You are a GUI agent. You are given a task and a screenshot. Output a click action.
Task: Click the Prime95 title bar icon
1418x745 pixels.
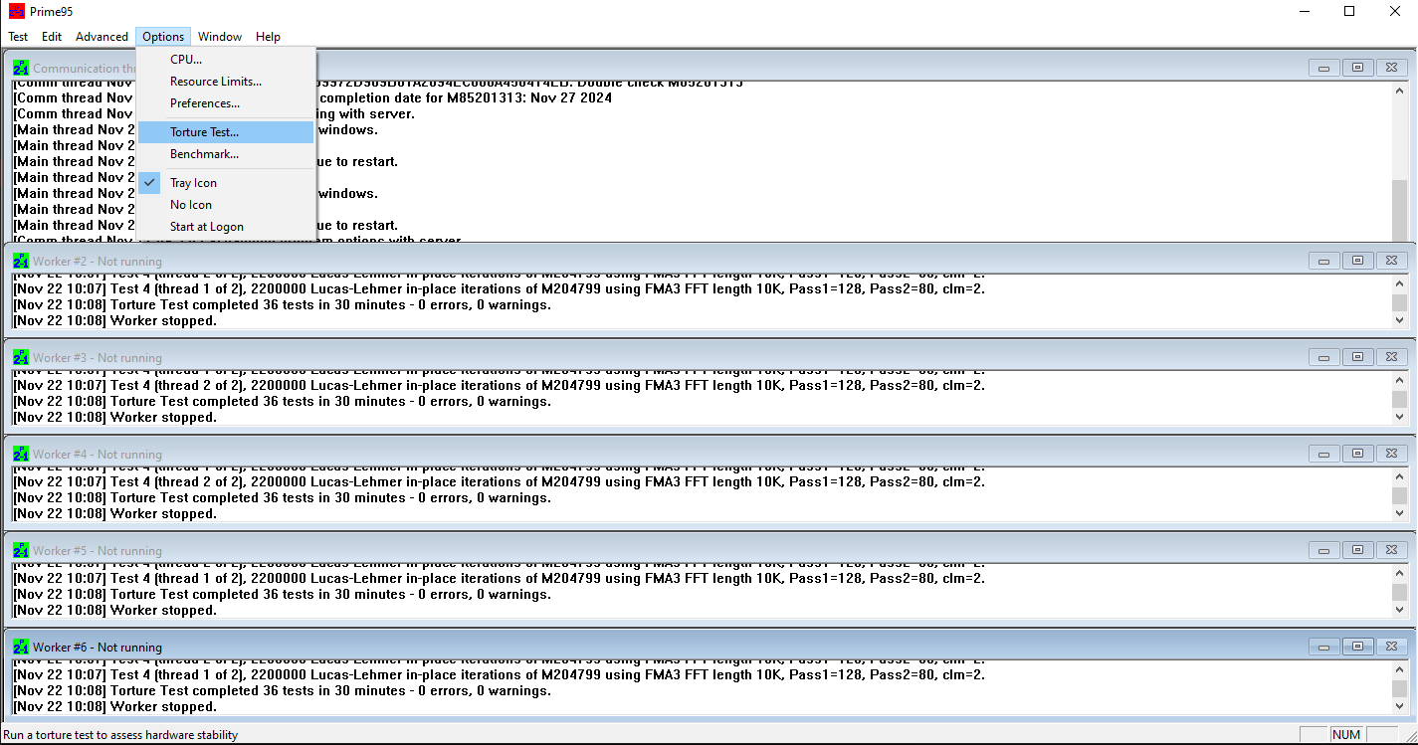[x=16, y=11]
